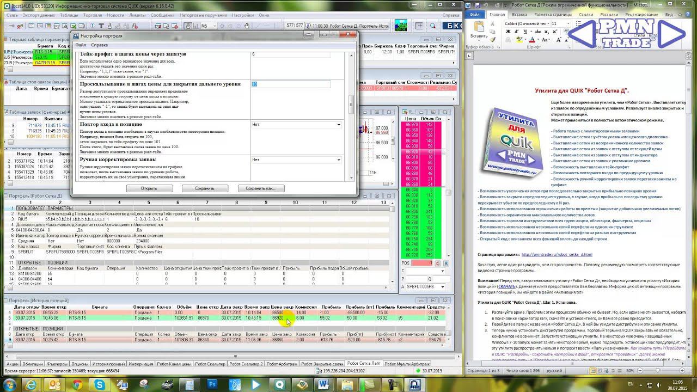Switch to the Ссылки ribbon tab
The height and width of the screenshot is (392, 697).
coord(586,15)
